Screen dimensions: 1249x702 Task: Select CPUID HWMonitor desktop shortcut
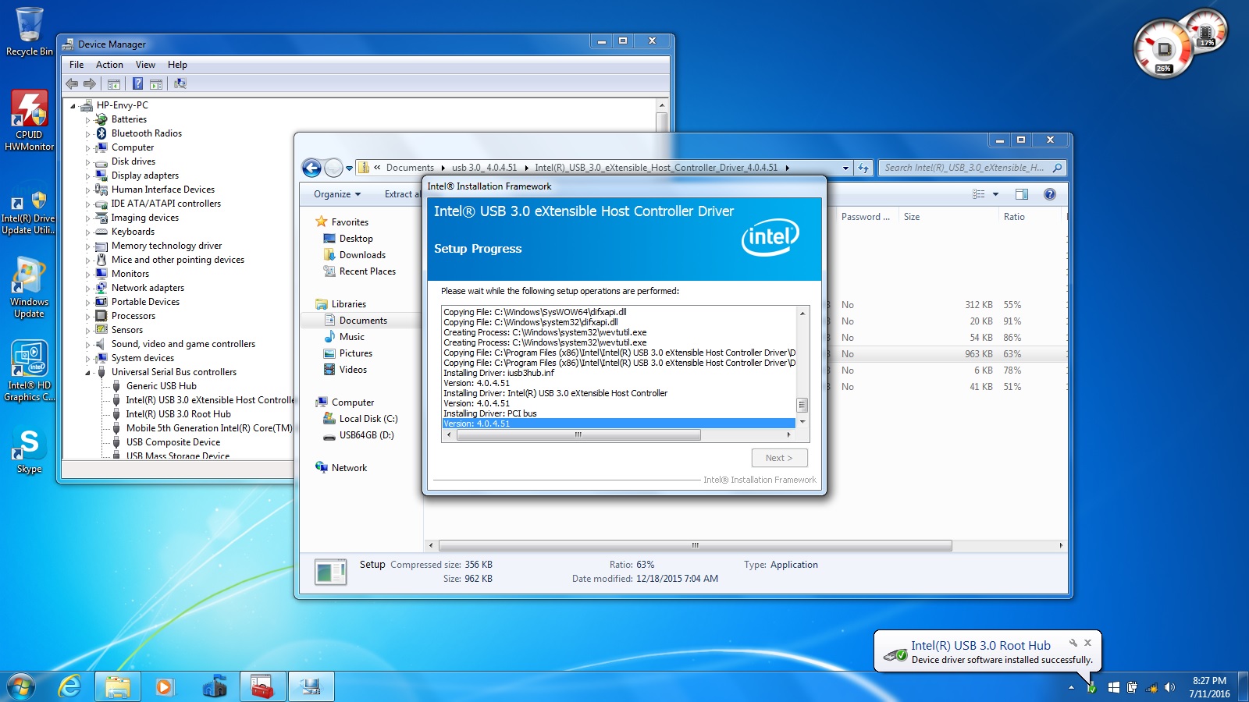[x=29, y=120]
